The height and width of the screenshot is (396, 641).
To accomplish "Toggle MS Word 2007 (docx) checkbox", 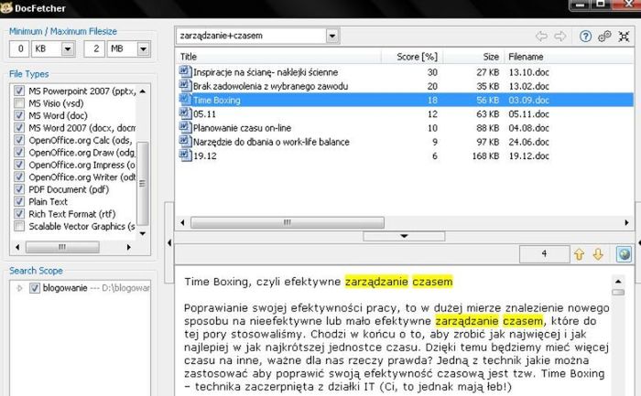I will coord(19,127).
